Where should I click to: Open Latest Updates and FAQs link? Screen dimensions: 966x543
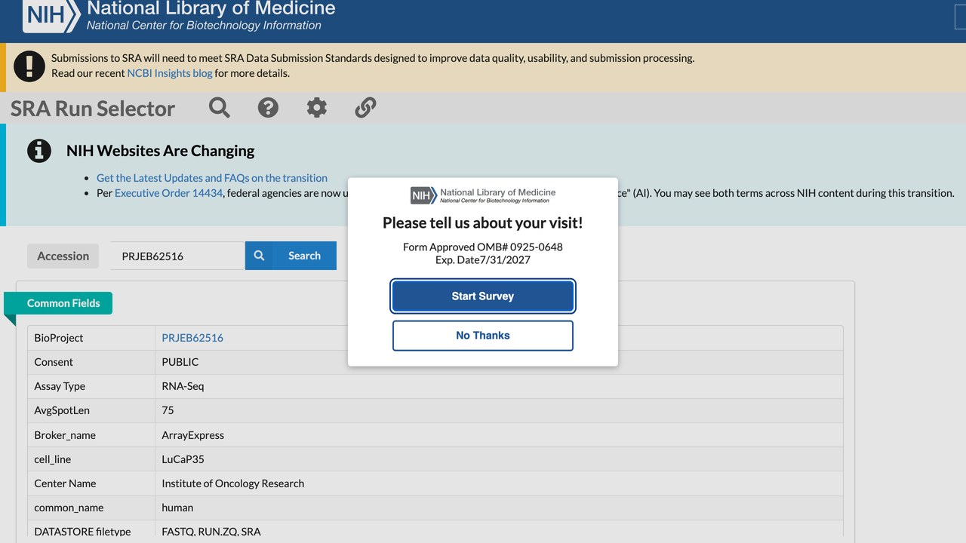pos(212,178)
